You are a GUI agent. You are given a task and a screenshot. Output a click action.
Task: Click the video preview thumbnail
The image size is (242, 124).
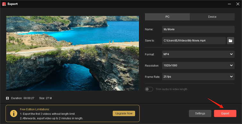coord(73,53)
